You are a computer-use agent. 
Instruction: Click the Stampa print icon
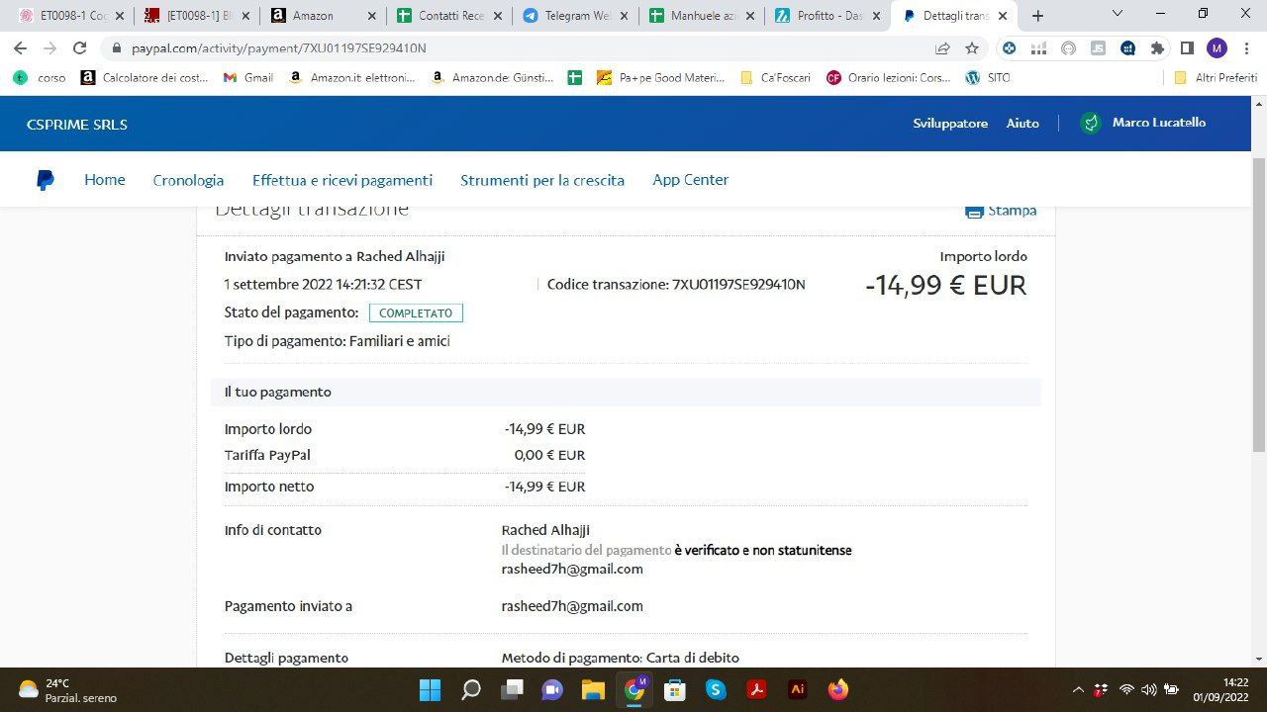click(x=974, y=211)
